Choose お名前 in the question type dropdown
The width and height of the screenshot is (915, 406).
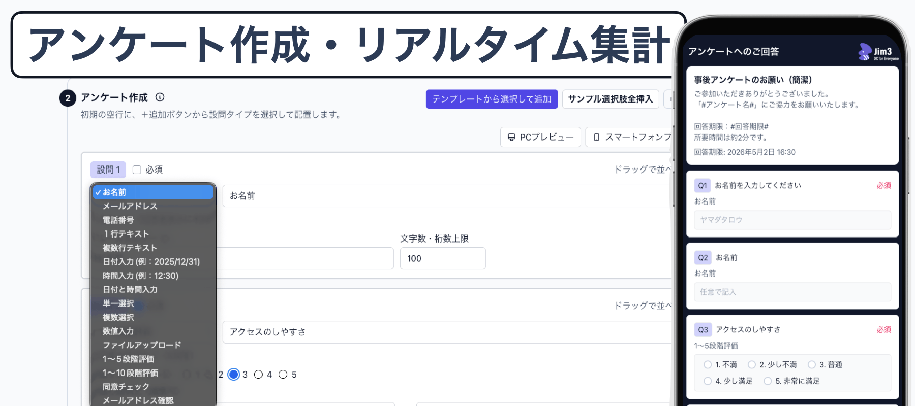click(153, 192)
